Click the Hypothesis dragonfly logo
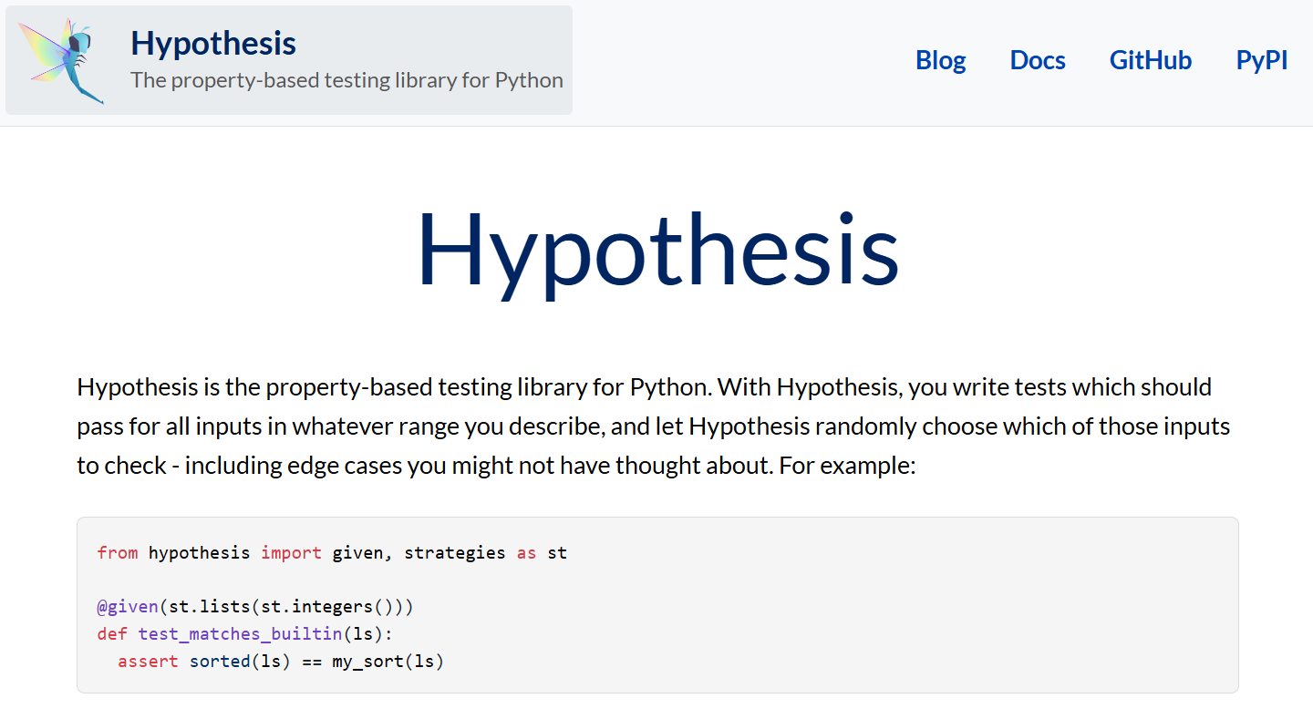Image resolution: width=1313 pixels, height=719 pixels. pos(63,60)
